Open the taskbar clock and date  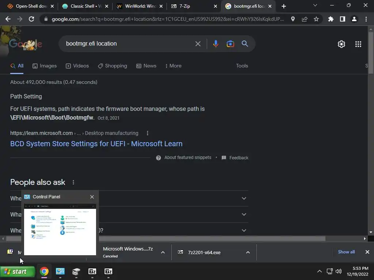tap(358, 271)
